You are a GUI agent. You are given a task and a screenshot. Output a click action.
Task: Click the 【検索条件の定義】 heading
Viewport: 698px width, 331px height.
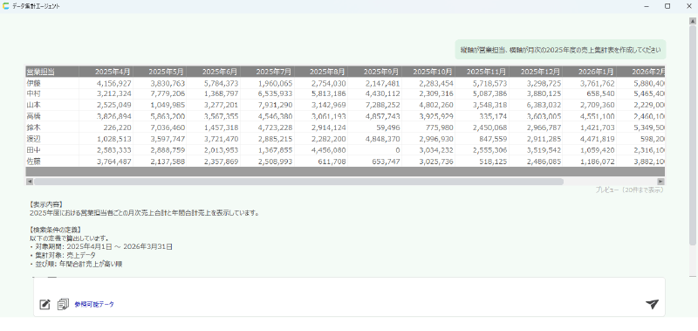click(56, 230)
